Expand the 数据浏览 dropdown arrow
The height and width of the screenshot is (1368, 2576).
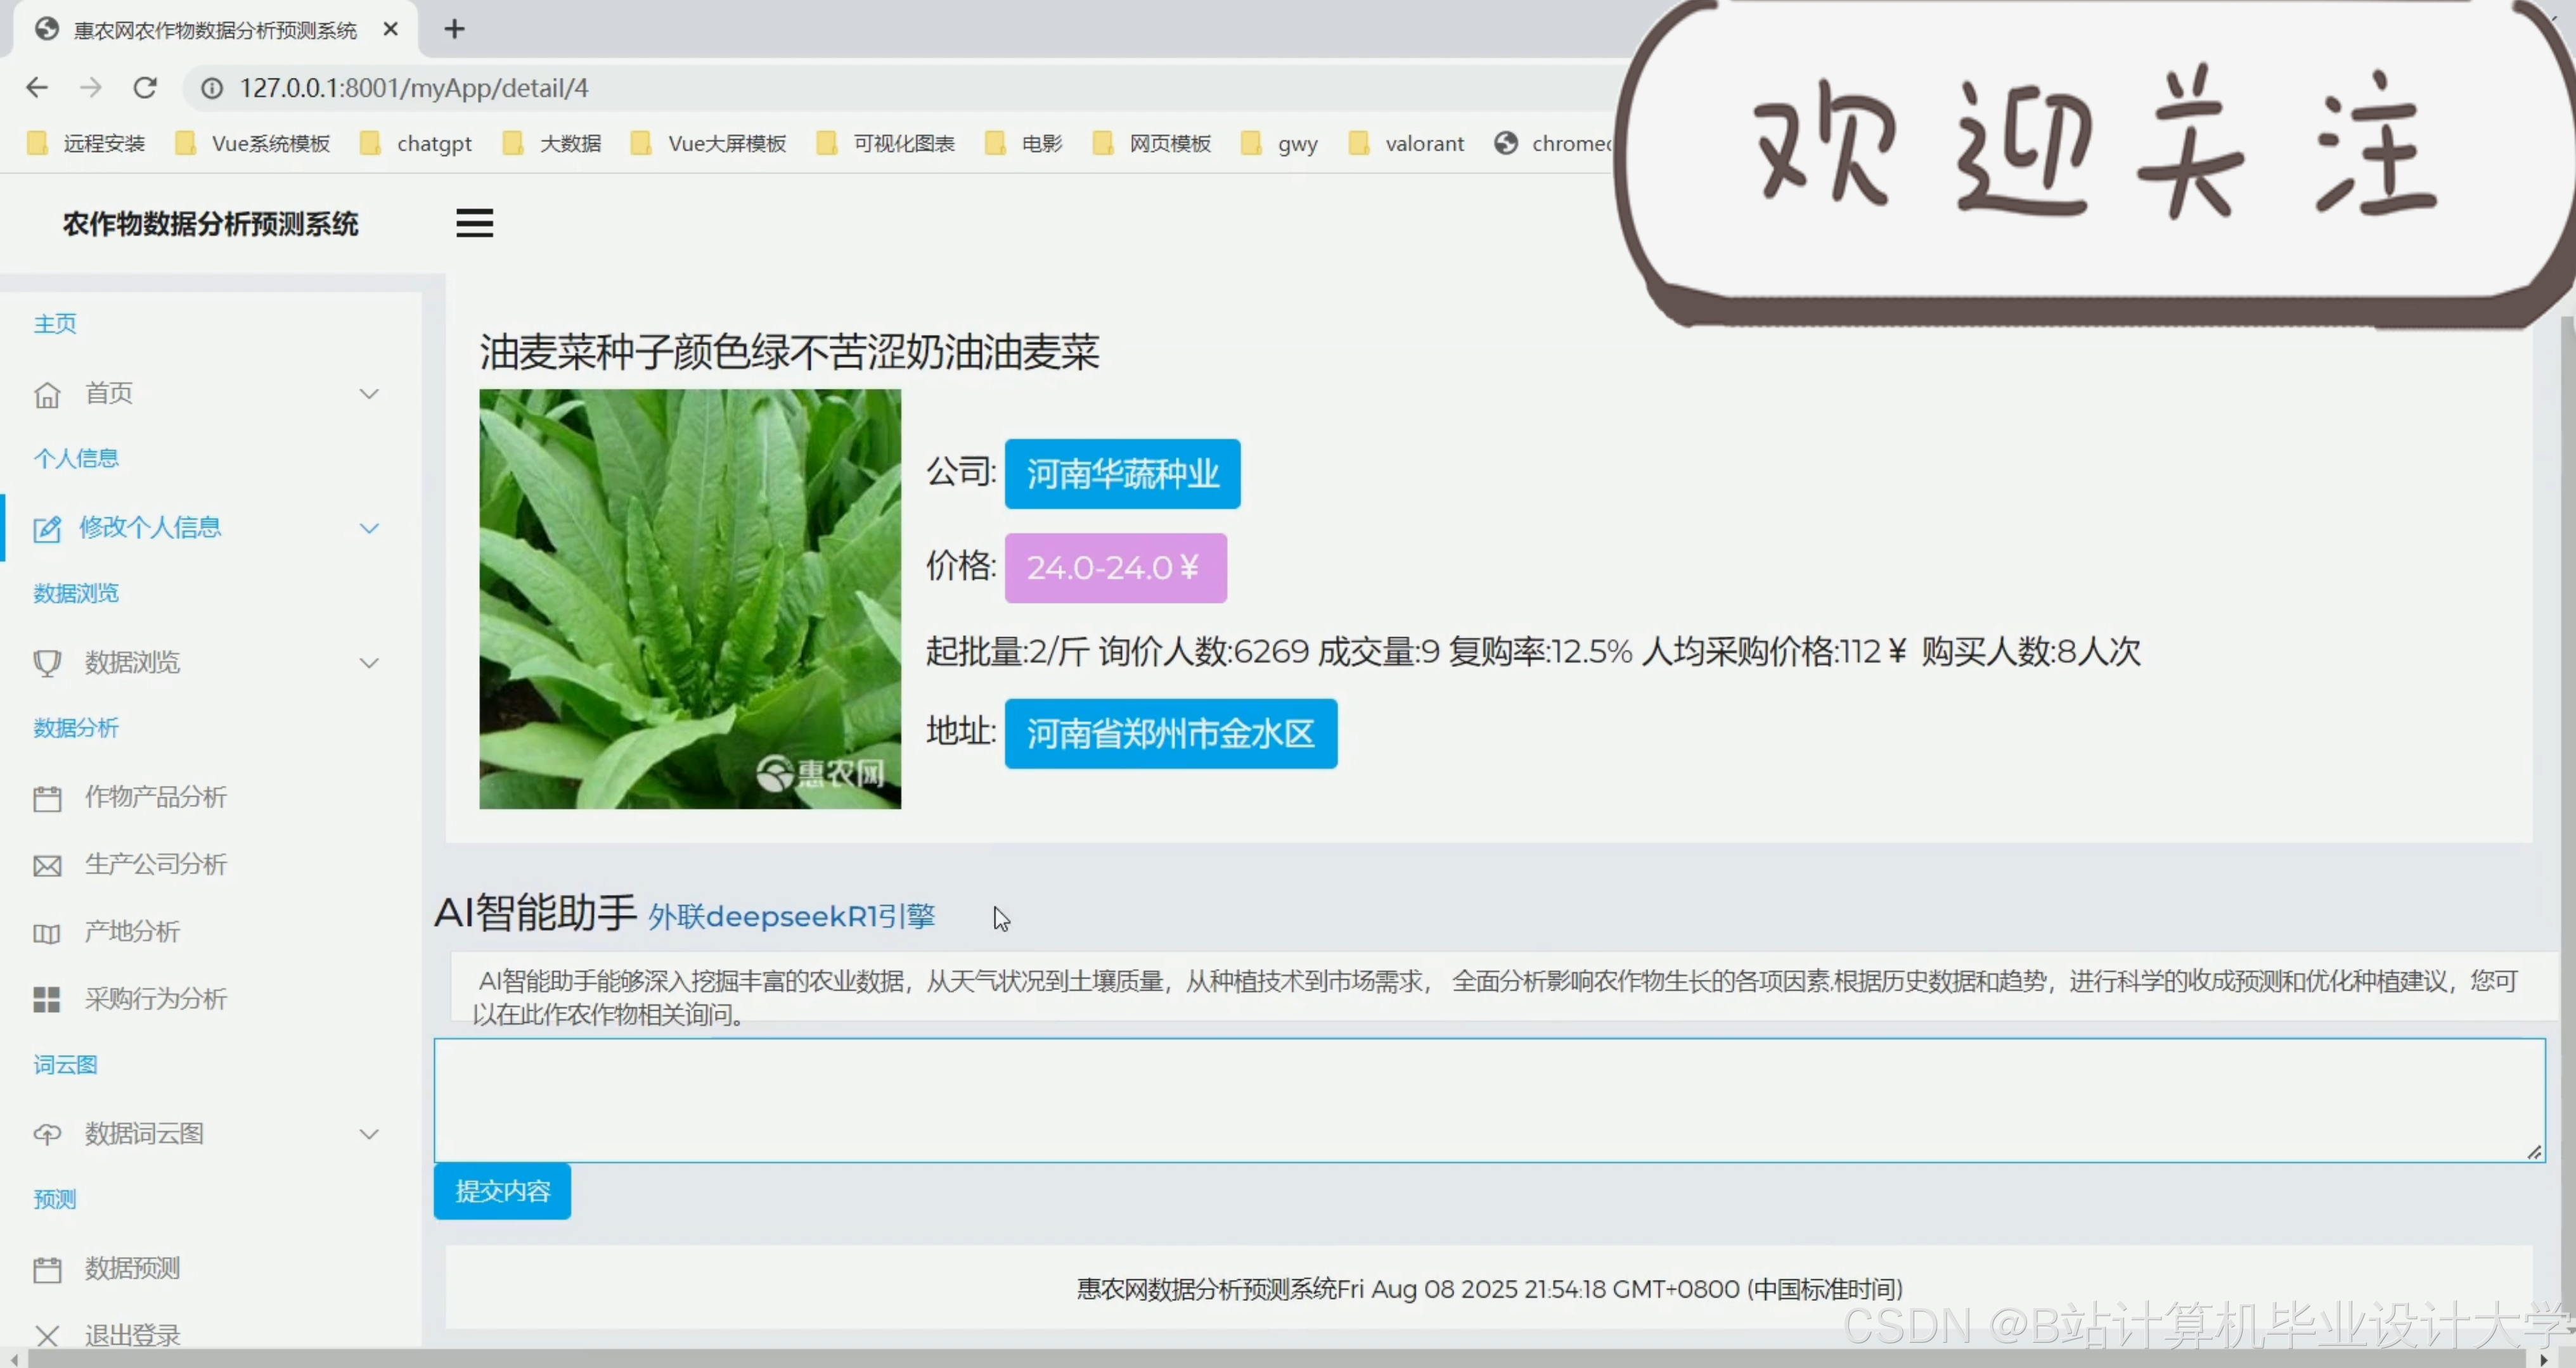coord(369,661)
